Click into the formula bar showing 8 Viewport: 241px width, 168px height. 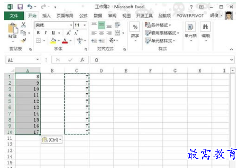(160, 60)
